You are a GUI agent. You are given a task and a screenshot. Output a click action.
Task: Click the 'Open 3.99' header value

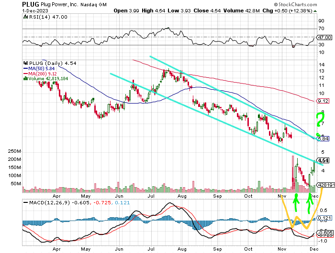tap(127, 11)
